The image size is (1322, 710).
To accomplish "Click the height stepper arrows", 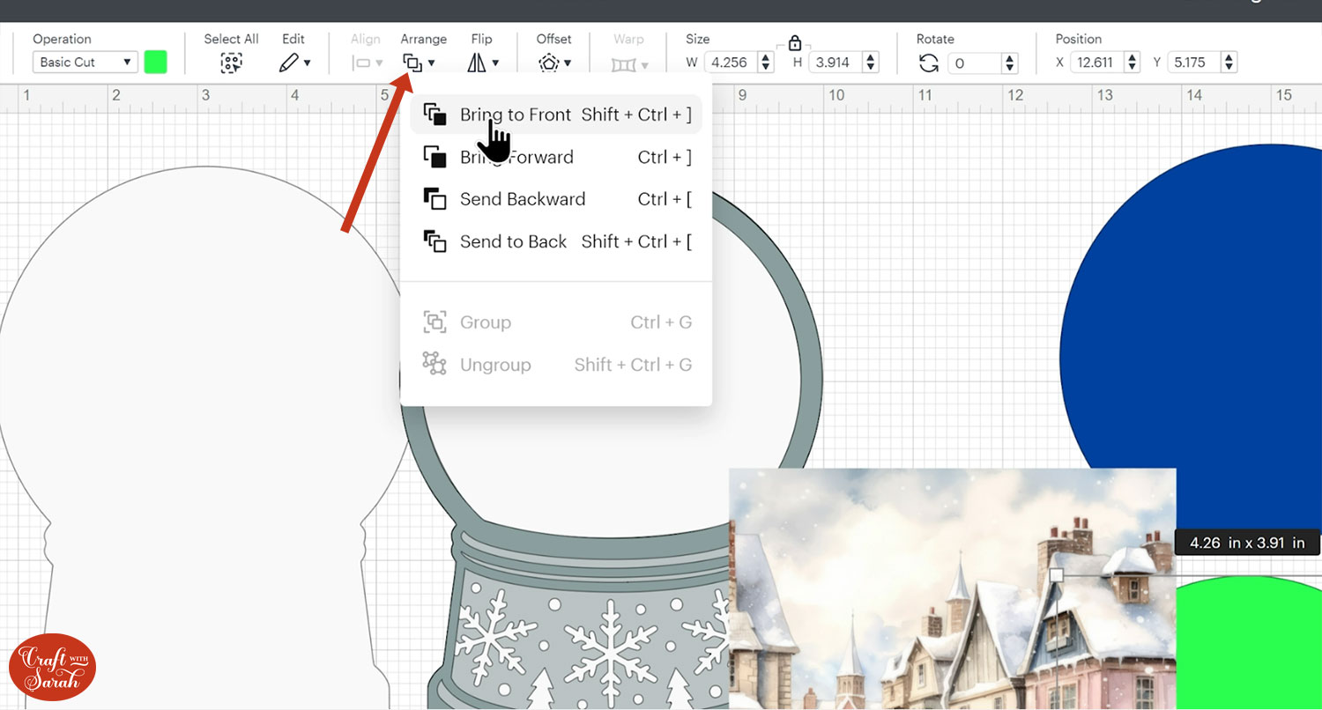I will click(871, 63).
